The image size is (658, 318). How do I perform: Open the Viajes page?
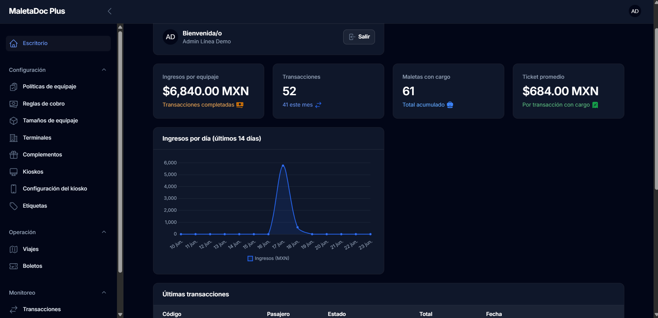tap(58, 249)
